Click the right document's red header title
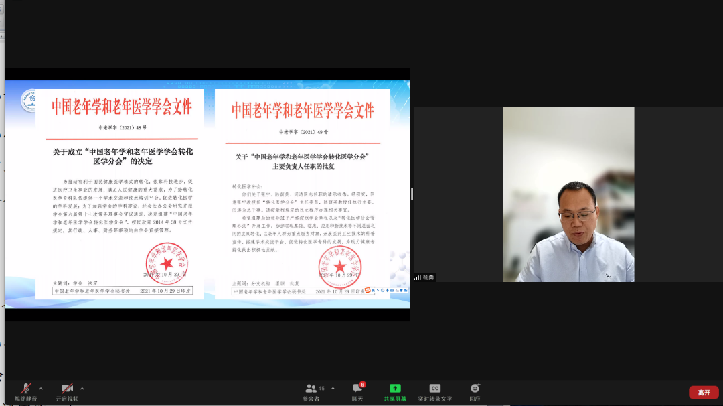Screen dimensions: 723x406 (303, 111)
